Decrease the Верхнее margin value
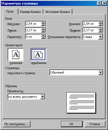The height and width of the screenshot is (130, 108). (x=43, y=25)
